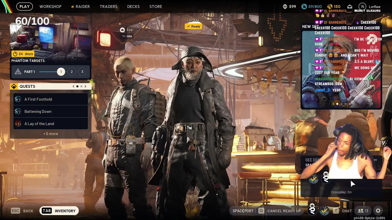Screen dimensions: 392x220
Task: Select Part 1 step on progress track
Action: coord(61,71)
